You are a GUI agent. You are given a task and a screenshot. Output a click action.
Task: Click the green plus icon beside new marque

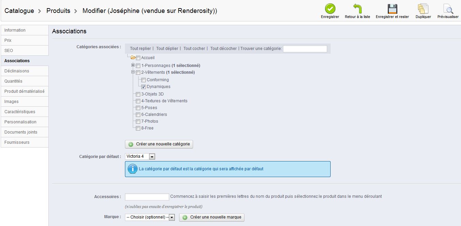click(x=185, y=218)
